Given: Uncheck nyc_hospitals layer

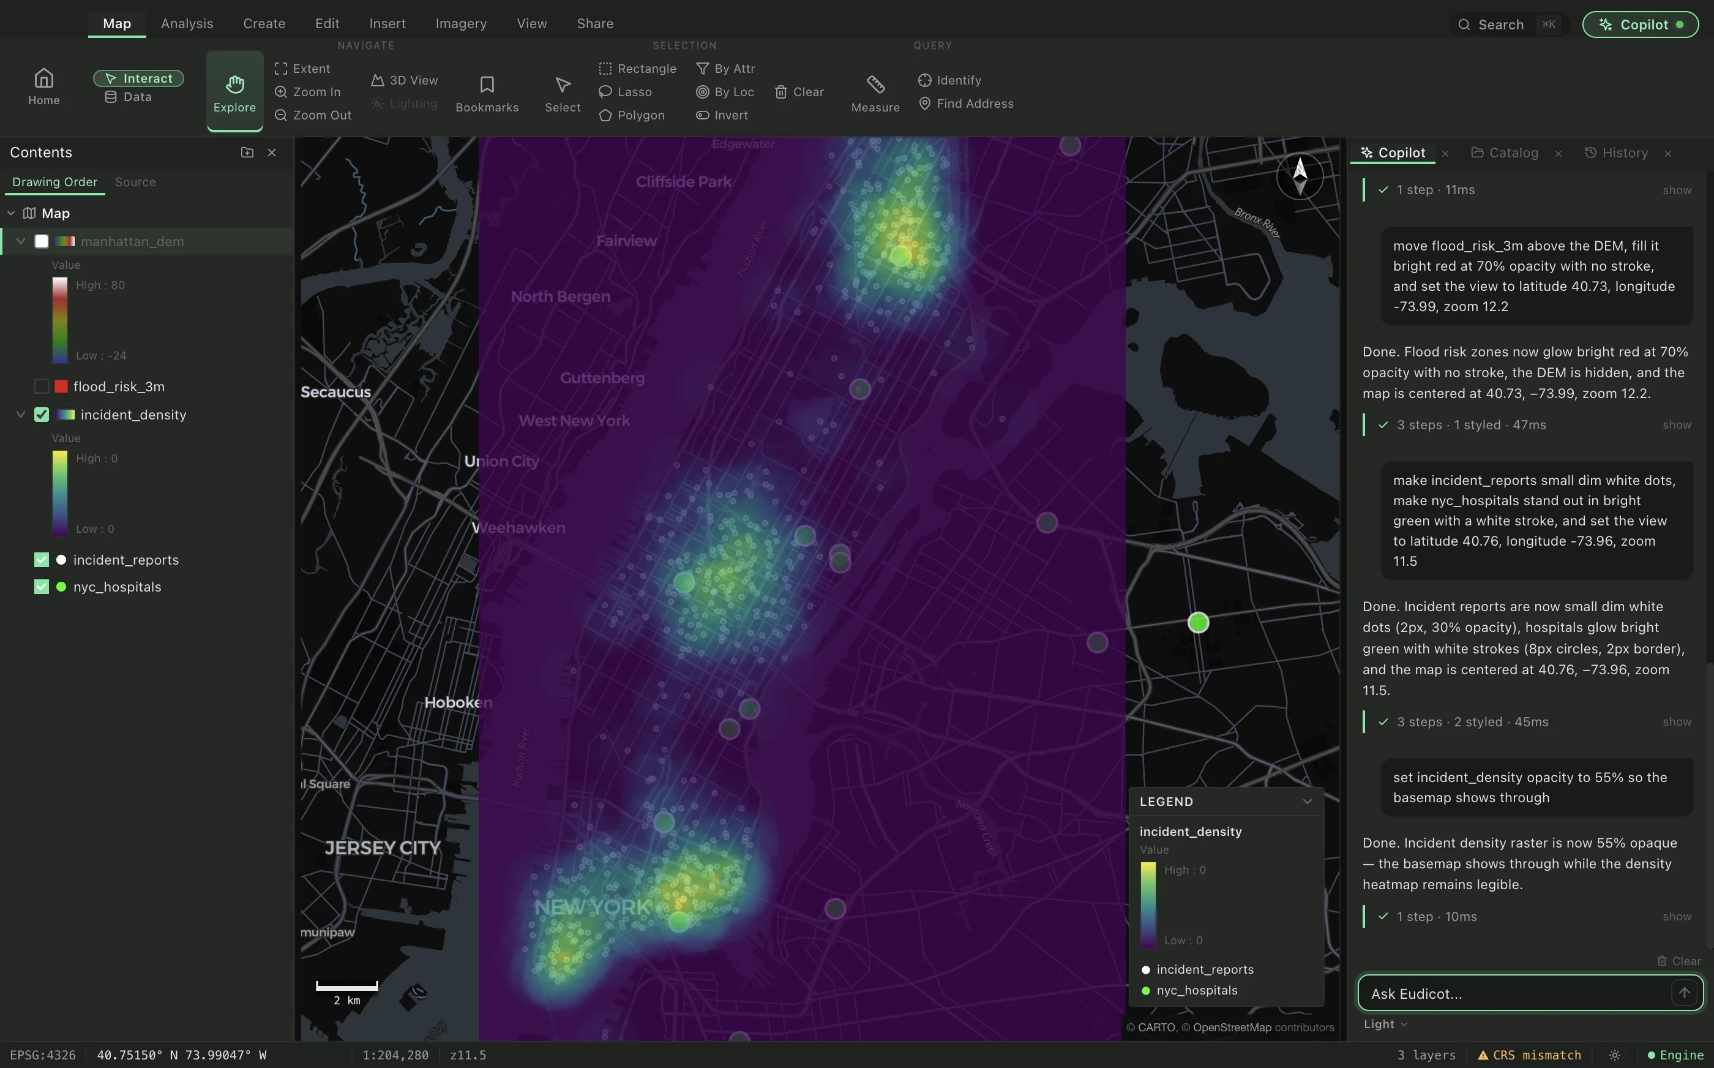Looking at the screenshot, I should [42, 586].
